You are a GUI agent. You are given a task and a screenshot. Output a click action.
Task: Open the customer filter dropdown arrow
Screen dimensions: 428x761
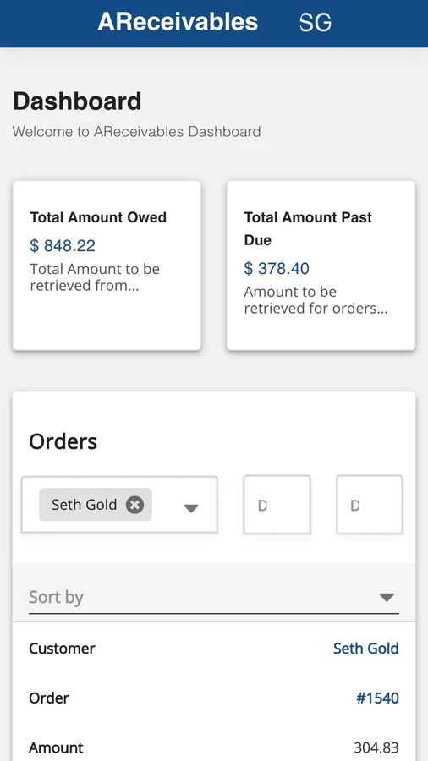191,508
